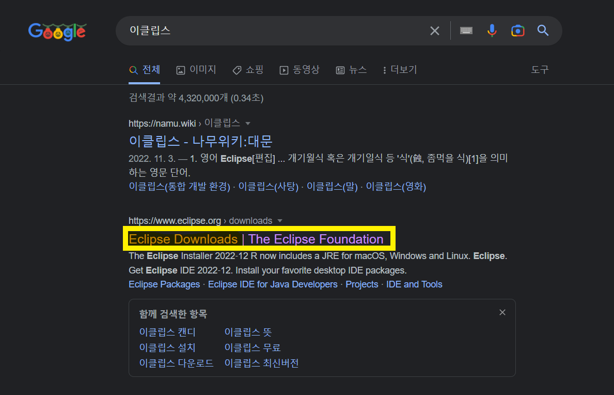The image size is (614, 395).
Task: Search related term 이클립스 캔디
Action: (x=167, y=332)
